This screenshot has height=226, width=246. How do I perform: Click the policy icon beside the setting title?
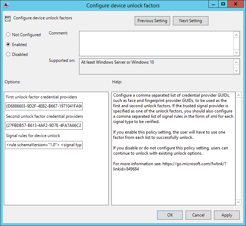pyautogui.click(x=8, y=19)
